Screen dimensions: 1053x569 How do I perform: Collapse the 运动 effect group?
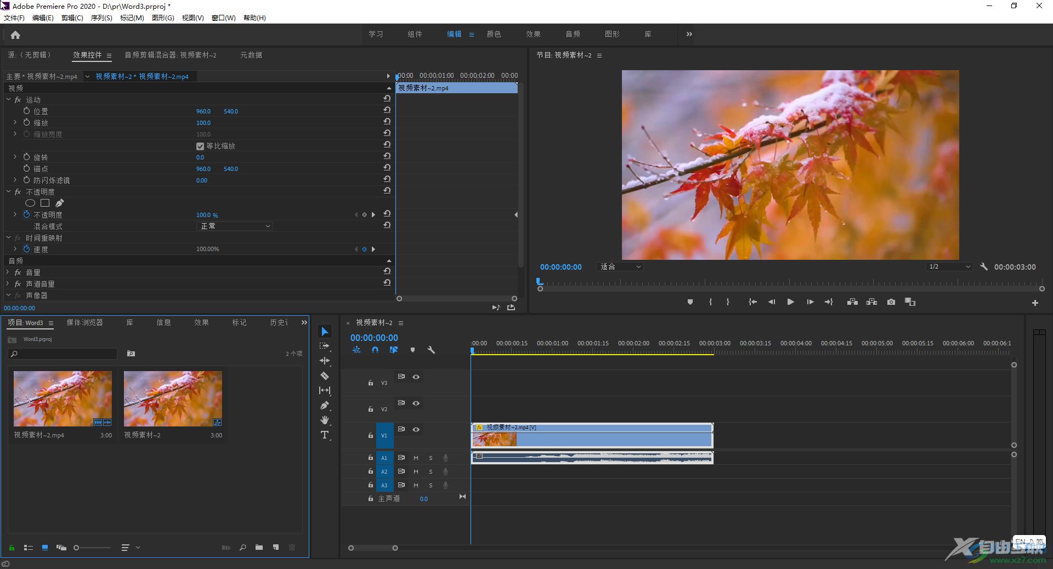(x=8, y=100)
